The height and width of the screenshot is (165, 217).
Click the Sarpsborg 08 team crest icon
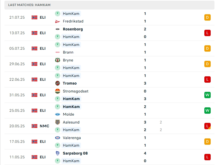(x=58, y=153)
